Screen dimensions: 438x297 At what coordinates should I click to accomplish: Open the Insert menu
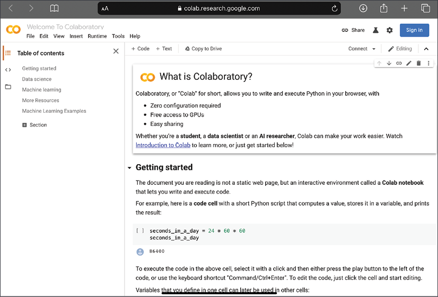point(76,36)
